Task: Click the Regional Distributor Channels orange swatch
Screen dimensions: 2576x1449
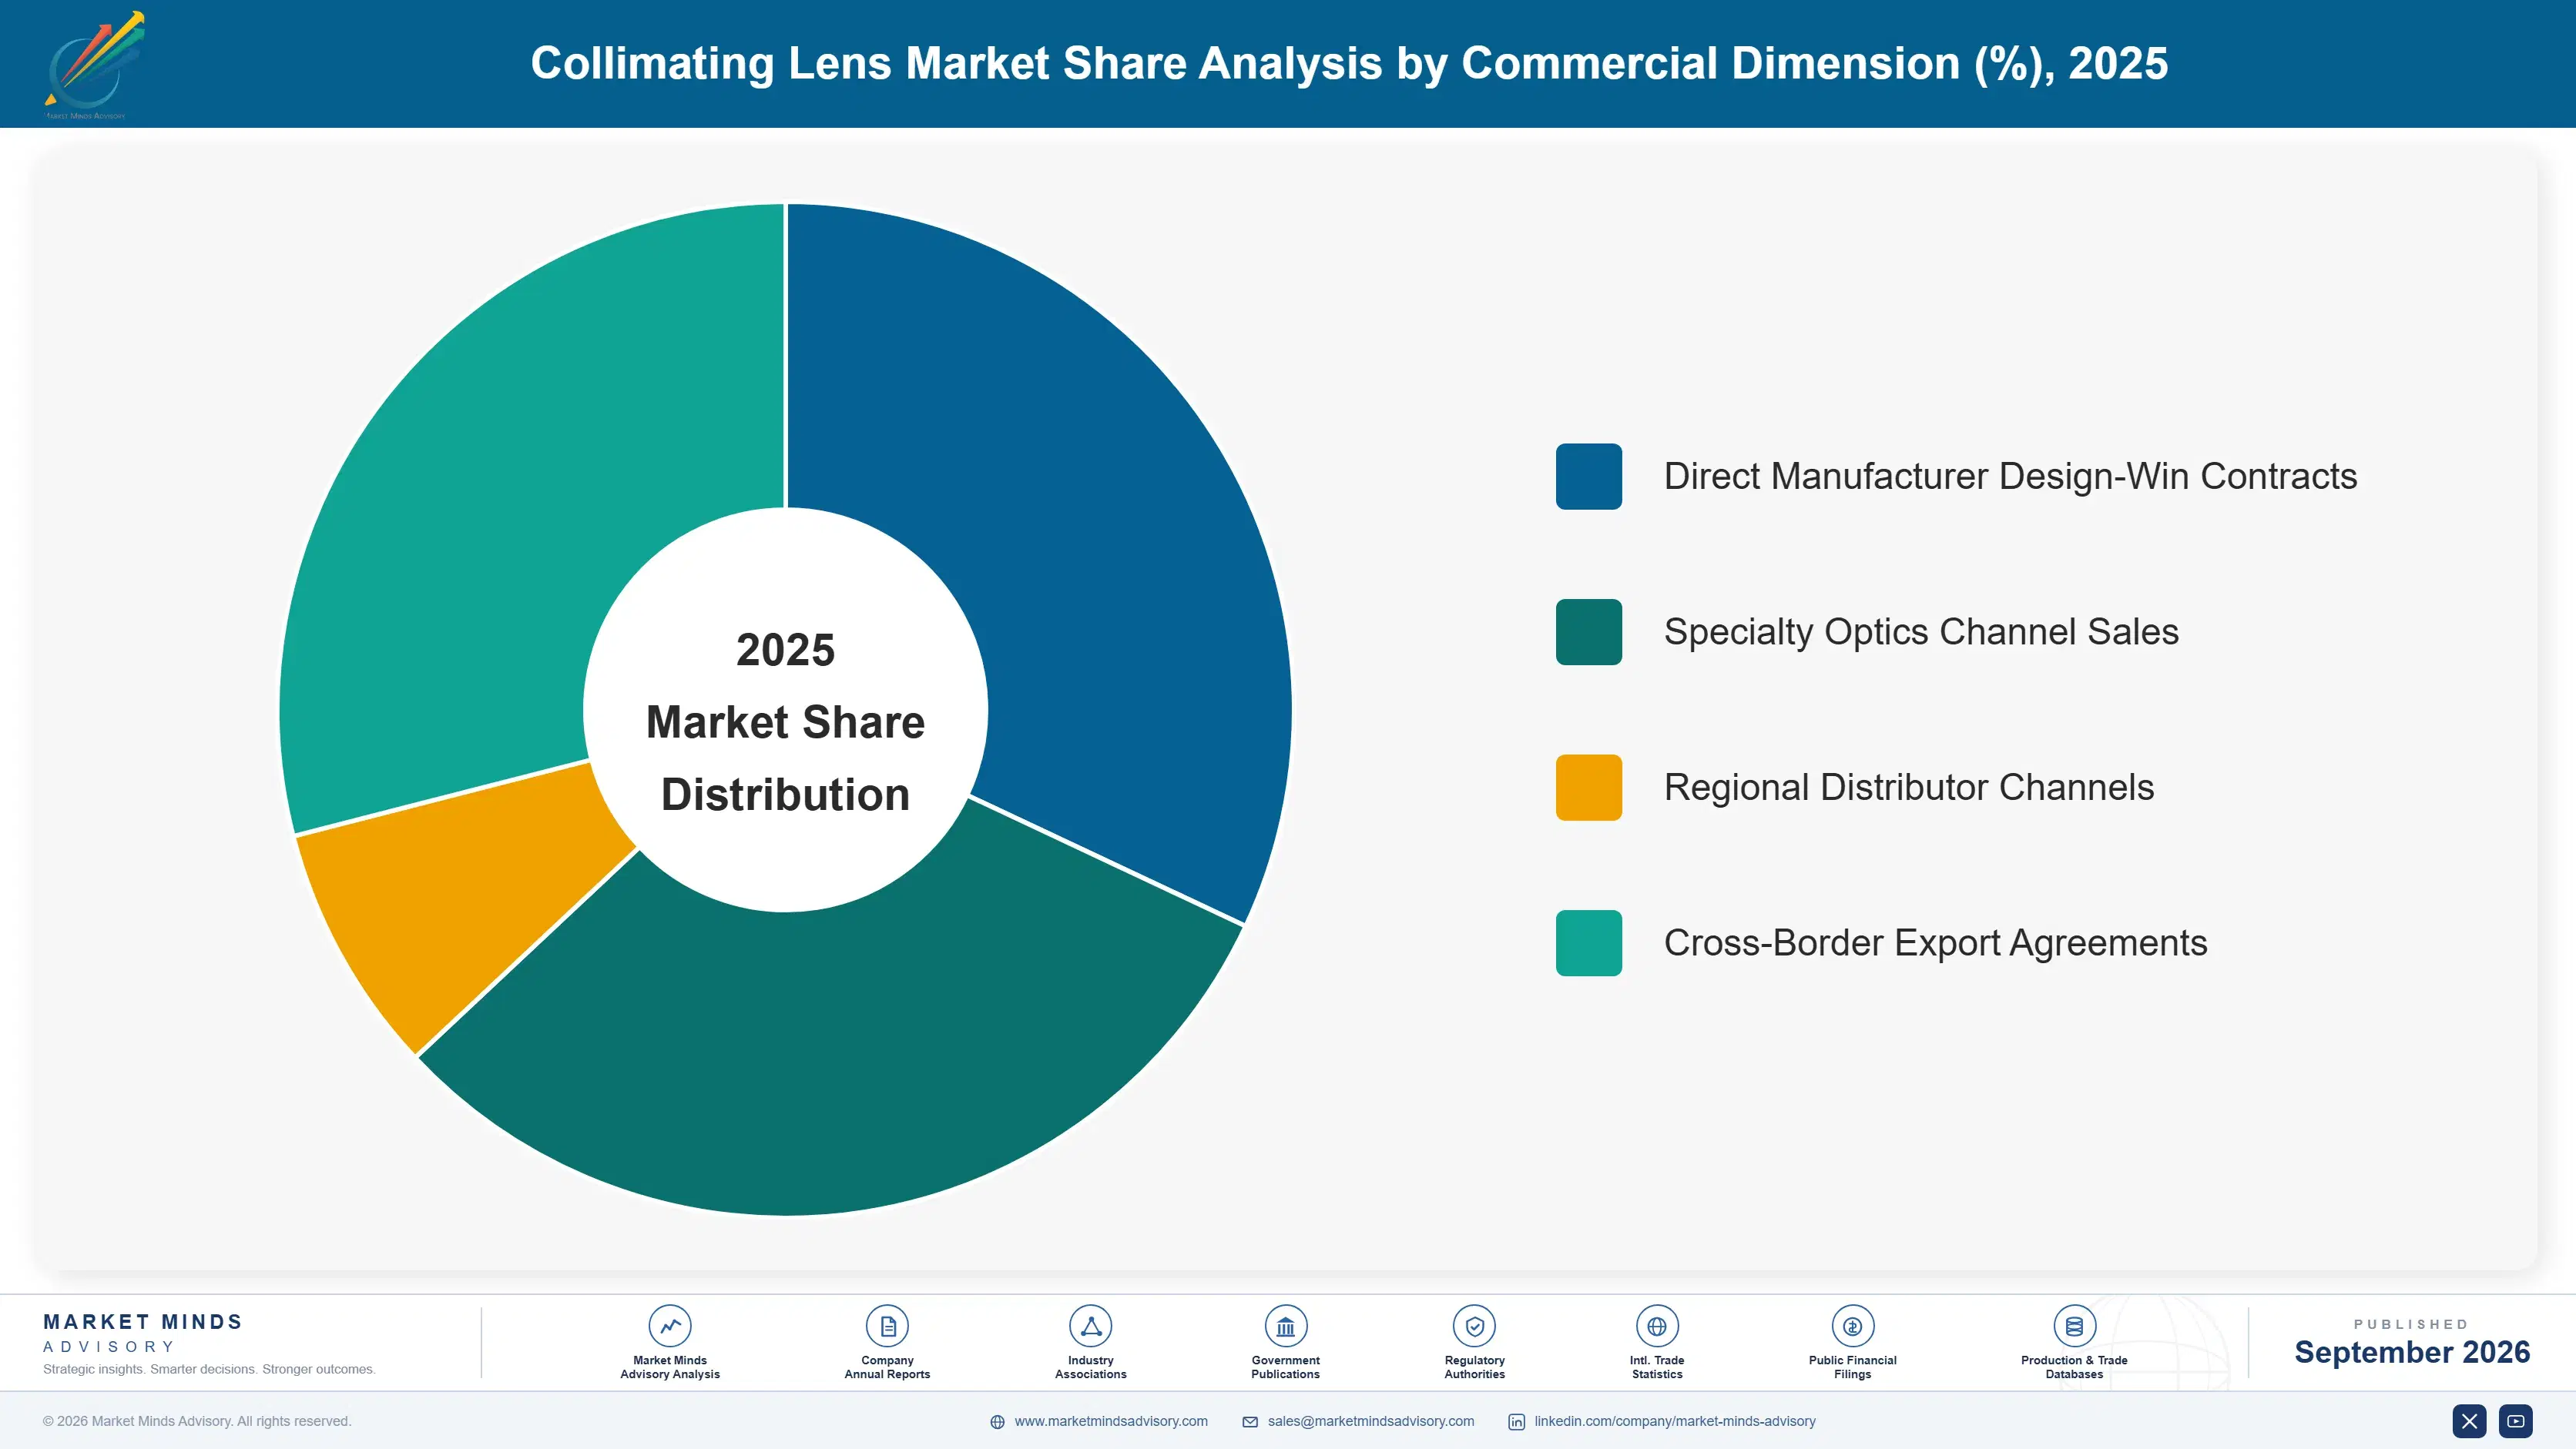Action: tap(1588, 788)
